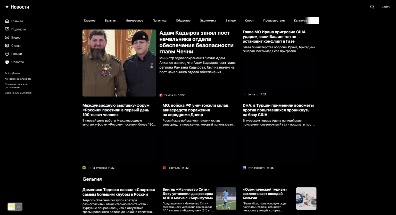Expand the Культура category at end of ribbon

pyautogui.click(x=300, y=20)
